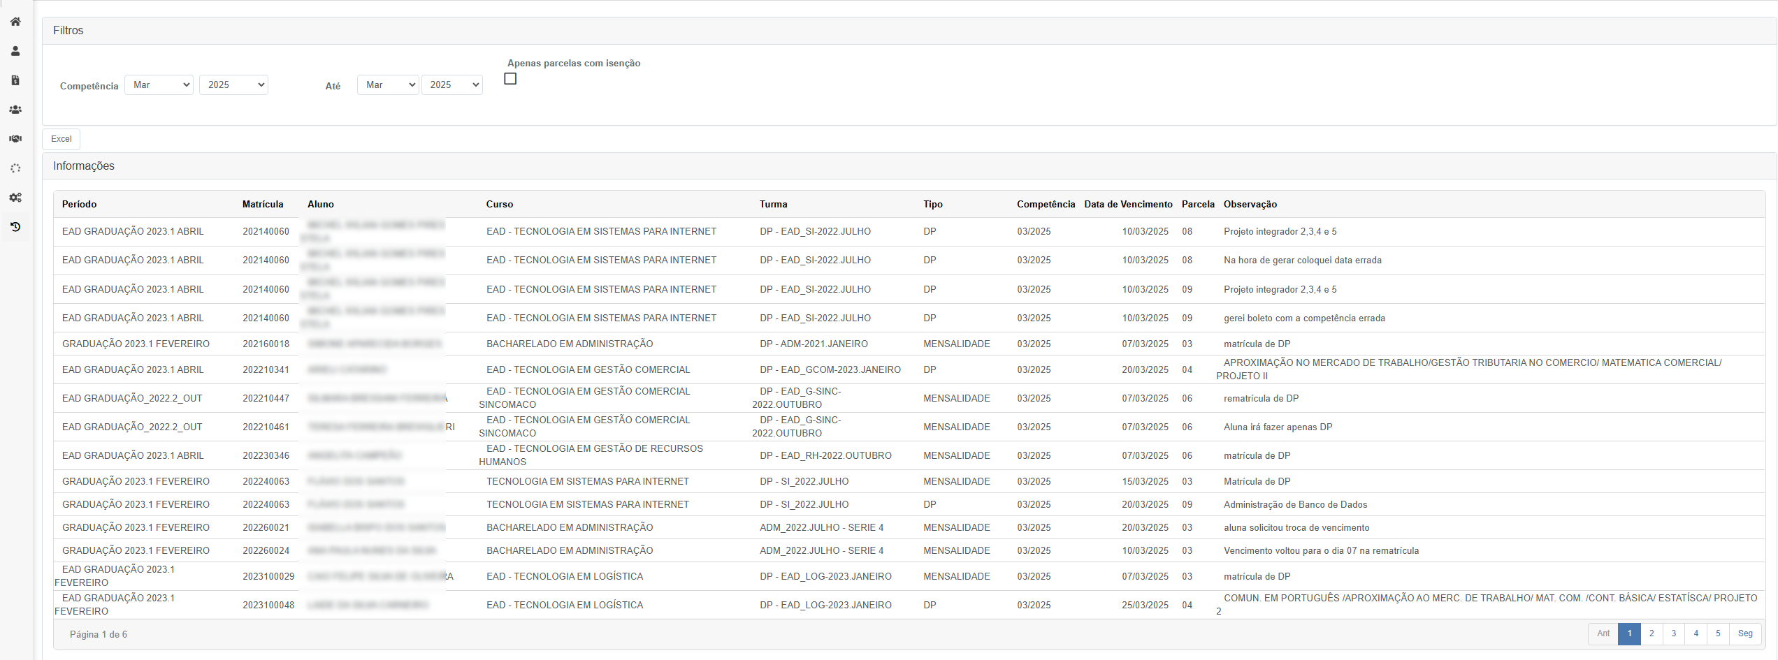The height and width of the screenshot is (660, 1778).
Task: Select the history clock sidebar icon
Action: click(x=15, y=227)
